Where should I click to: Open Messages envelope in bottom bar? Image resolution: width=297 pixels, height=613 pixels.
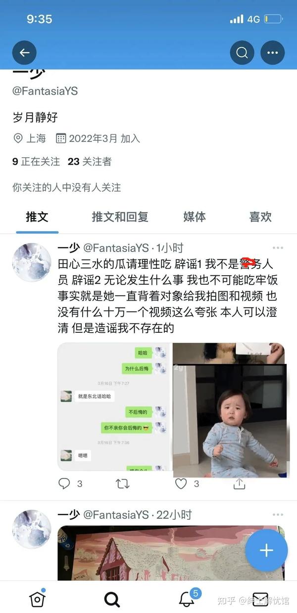click(260, 599)
